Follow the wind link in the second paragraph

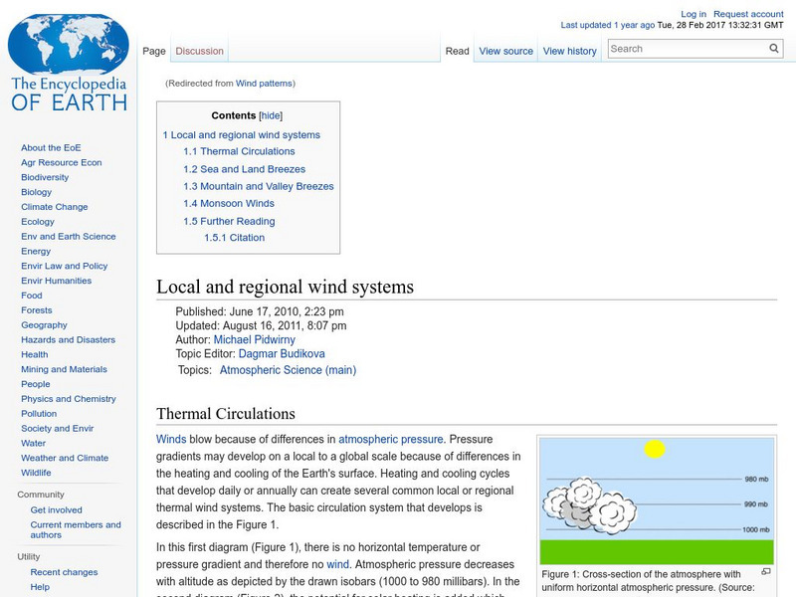(337, 564)
